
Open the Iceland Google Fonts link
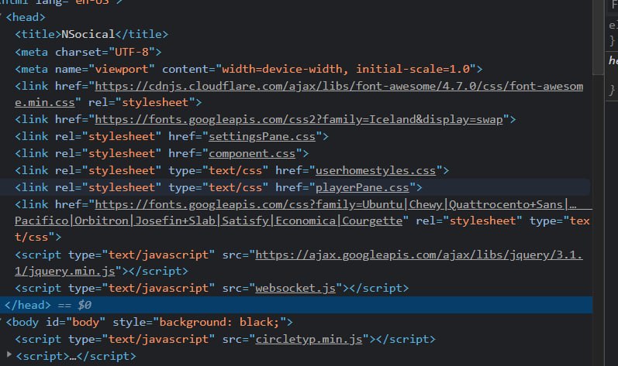click(x=299, y=119)
